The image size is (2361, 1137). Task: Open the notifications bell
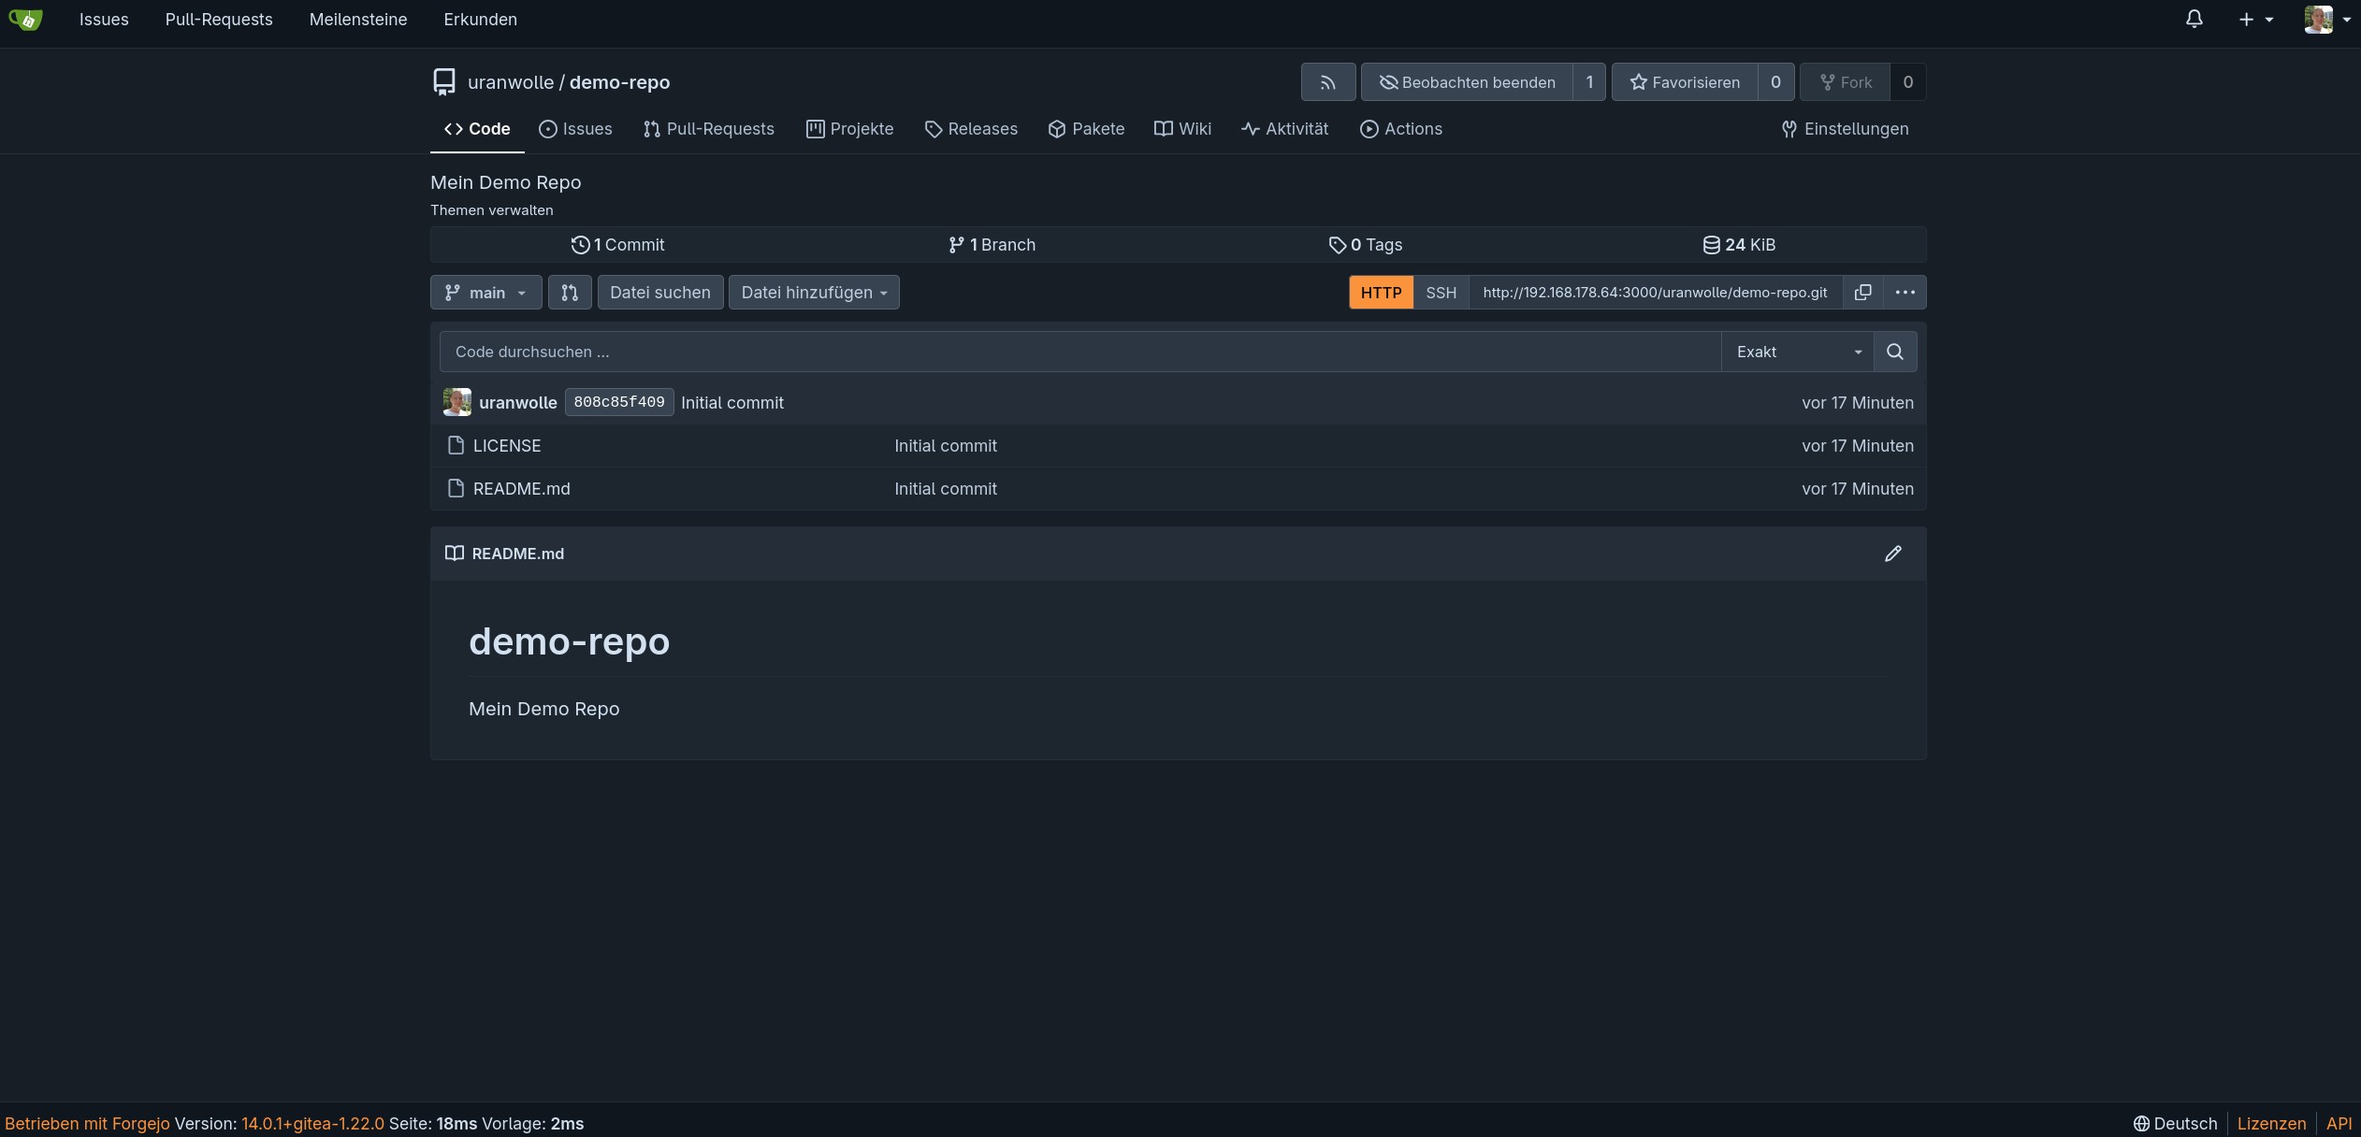tap(2194, 19)
